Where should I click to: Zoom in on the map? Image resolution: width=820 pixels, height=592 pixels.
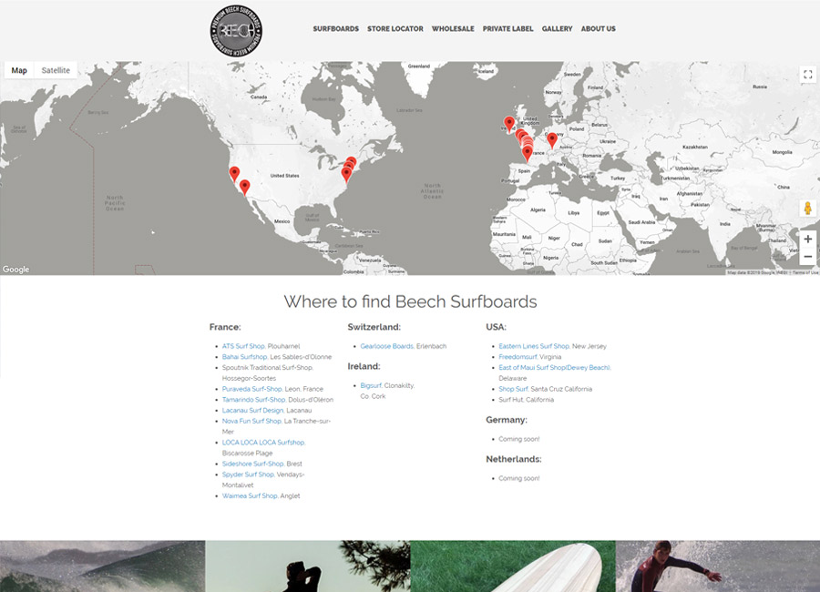tap(807, 240)
